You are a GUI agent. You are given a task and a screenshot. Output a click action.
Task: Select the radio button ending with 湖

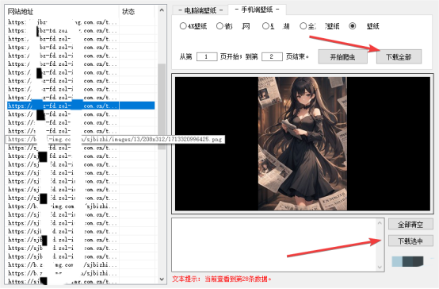tap(276, 26)
